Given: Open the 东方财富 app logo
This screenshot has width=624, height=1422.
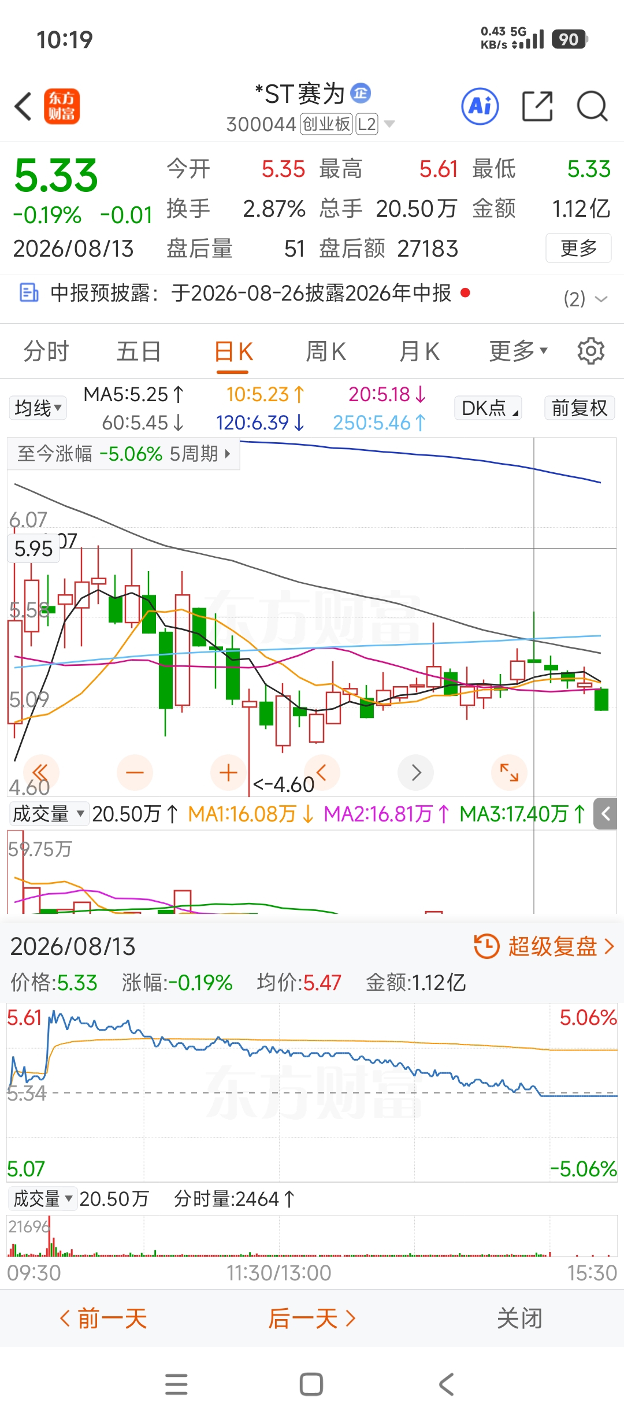Looking at the screenshot, I should [62, 106].
